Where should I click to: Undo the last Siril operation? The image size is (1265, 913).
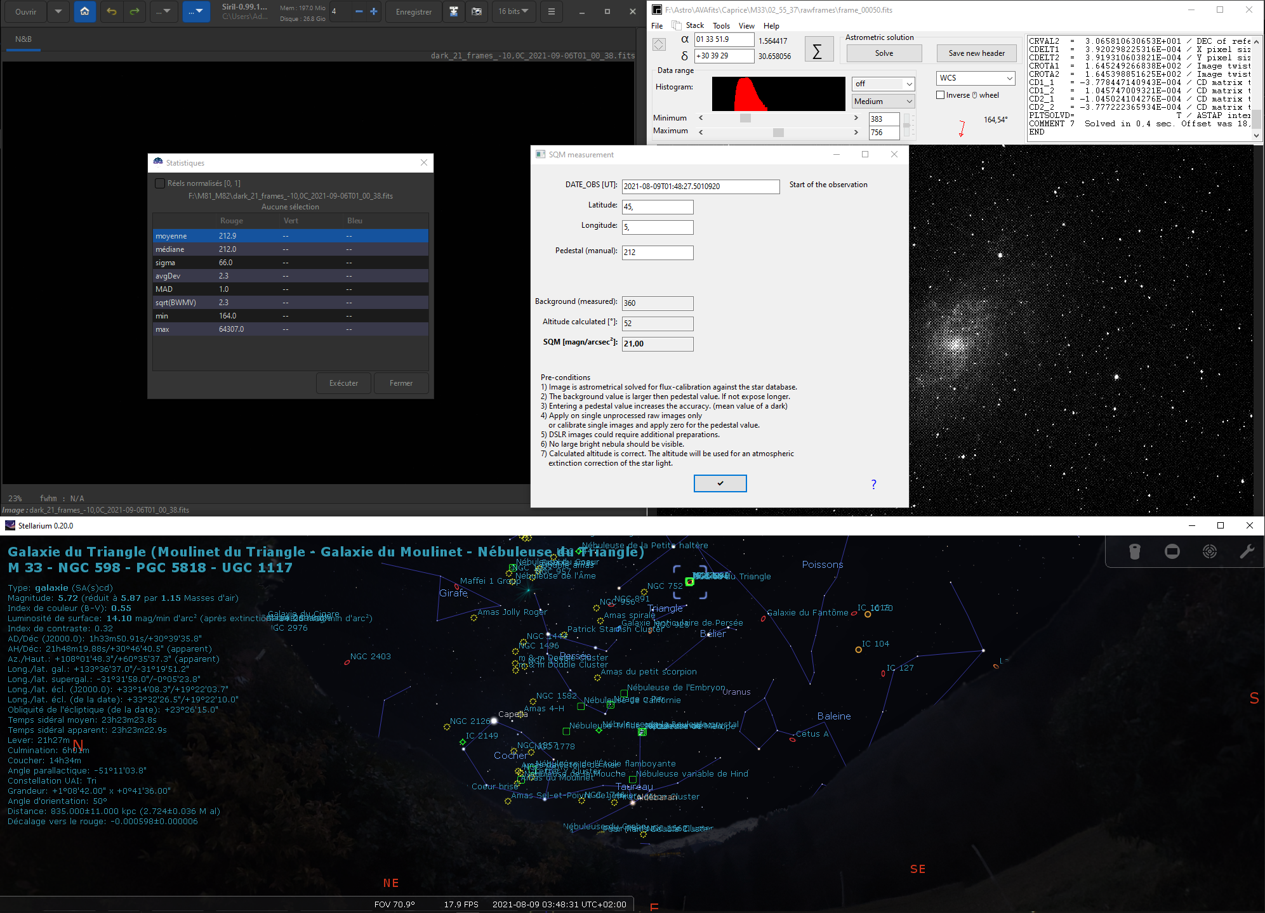click(112, 11)
